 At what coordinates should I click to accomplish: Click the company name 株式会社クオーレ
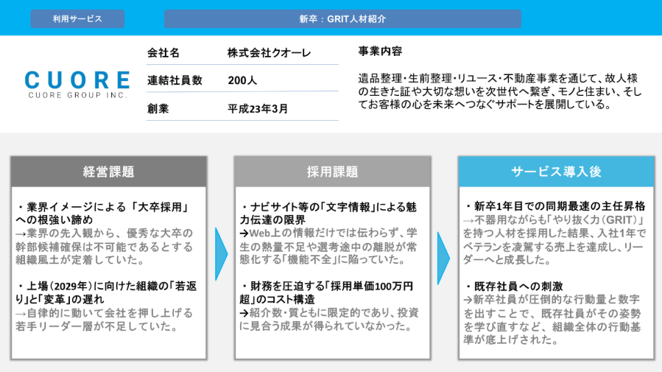(269, 53)
